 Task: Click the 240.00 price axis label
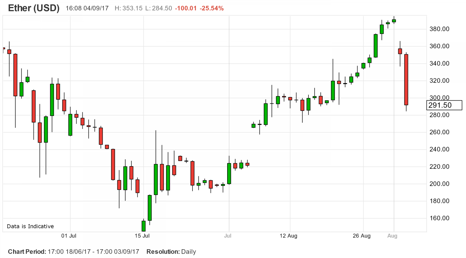coord(439,149)
